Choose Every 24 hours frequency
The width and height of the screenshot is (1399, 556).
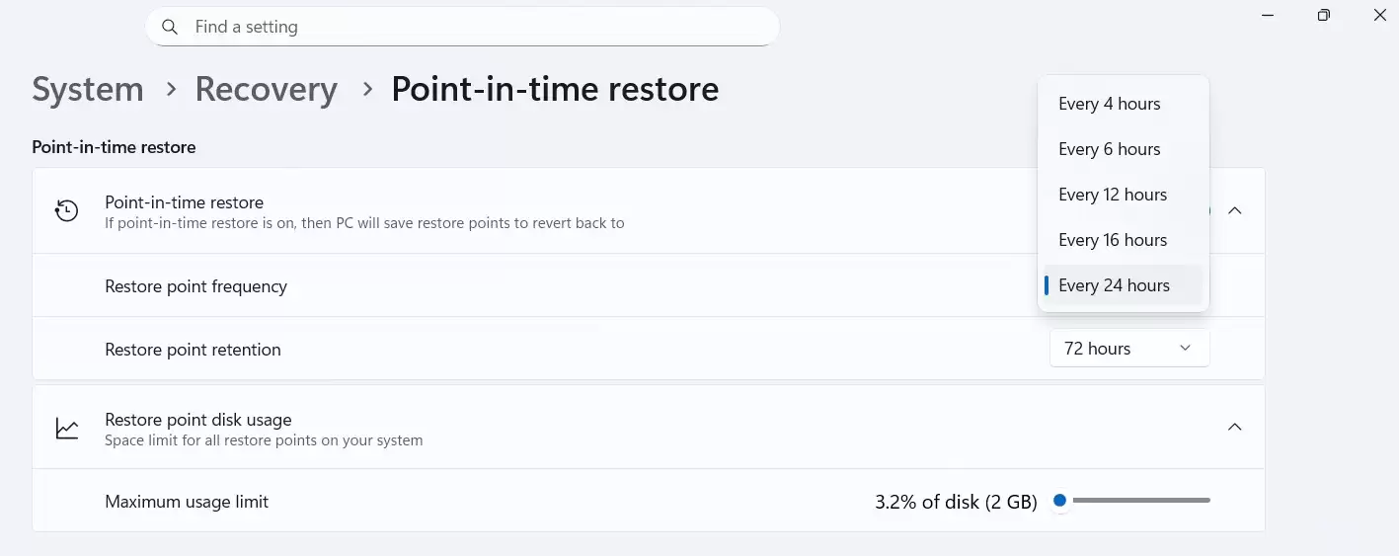pyautogui.click(x=1114, y=285)
